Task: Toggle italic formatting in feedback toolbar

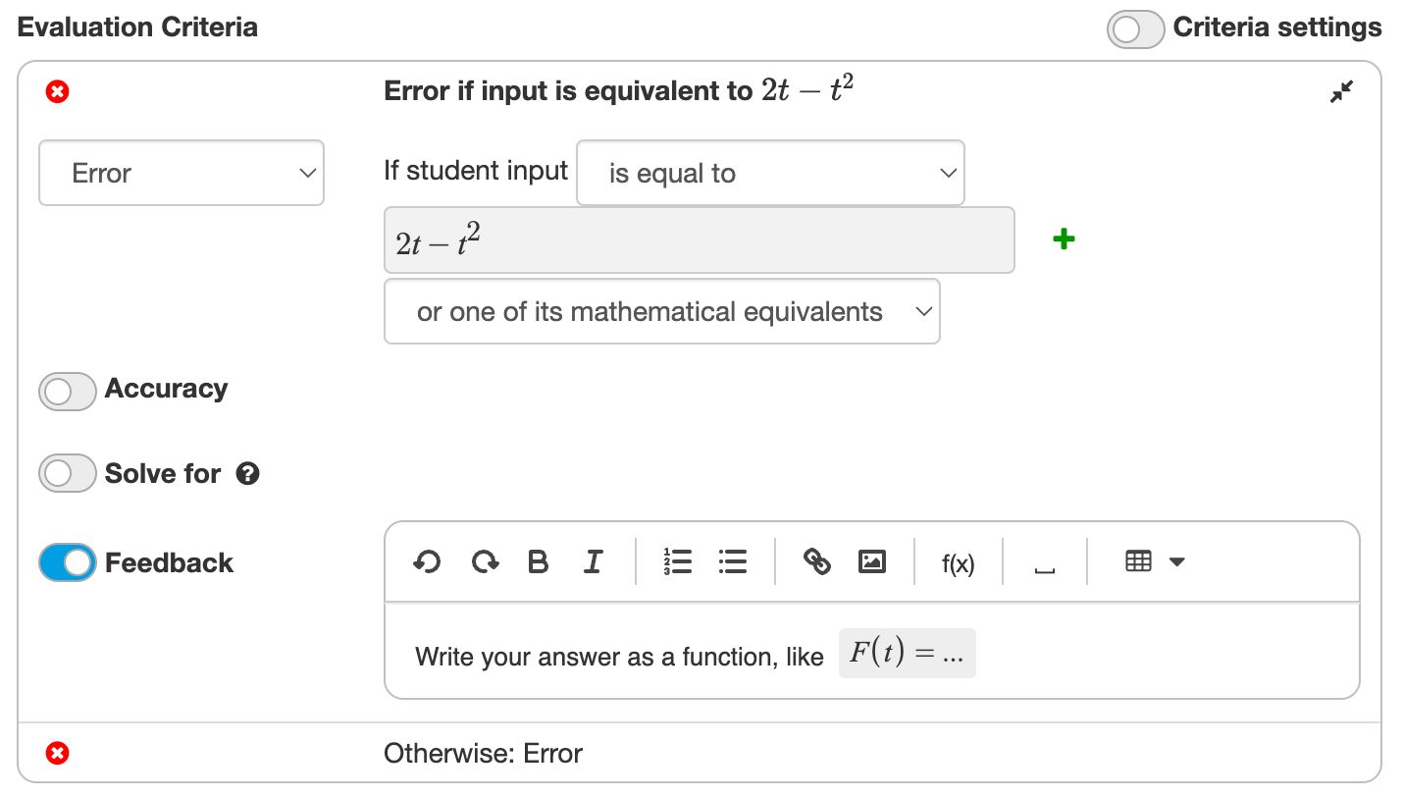Action: pos(593,562)
